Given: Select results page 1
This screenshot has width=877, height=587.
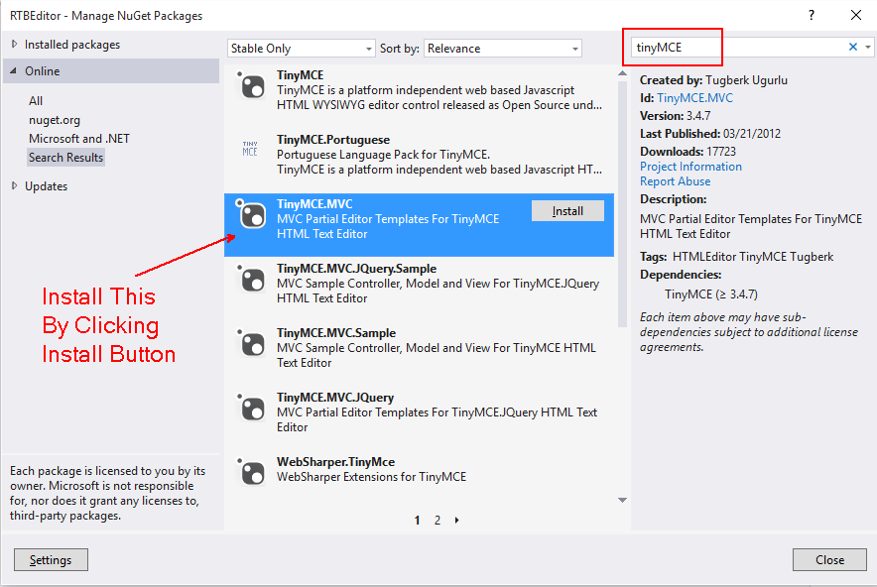Looking at the screenshot, I should (418, 521).
